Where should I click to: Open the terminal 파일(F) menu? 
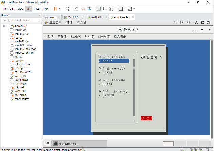coord(49,37)
